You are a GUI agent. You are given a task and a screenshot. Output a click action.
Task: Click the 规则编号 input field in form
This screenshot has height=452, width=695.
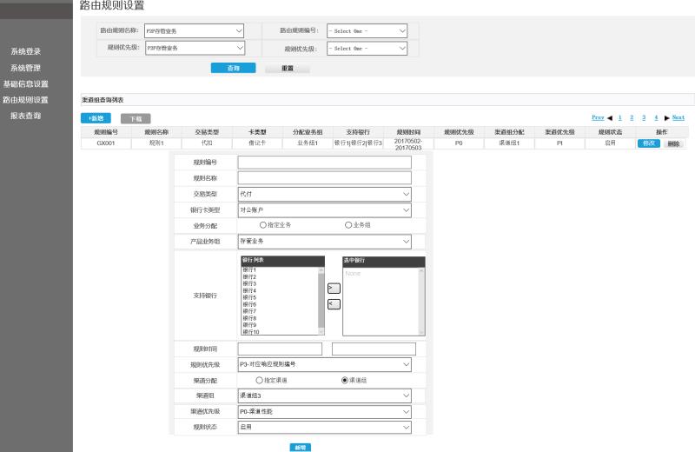tap(324, 162)
